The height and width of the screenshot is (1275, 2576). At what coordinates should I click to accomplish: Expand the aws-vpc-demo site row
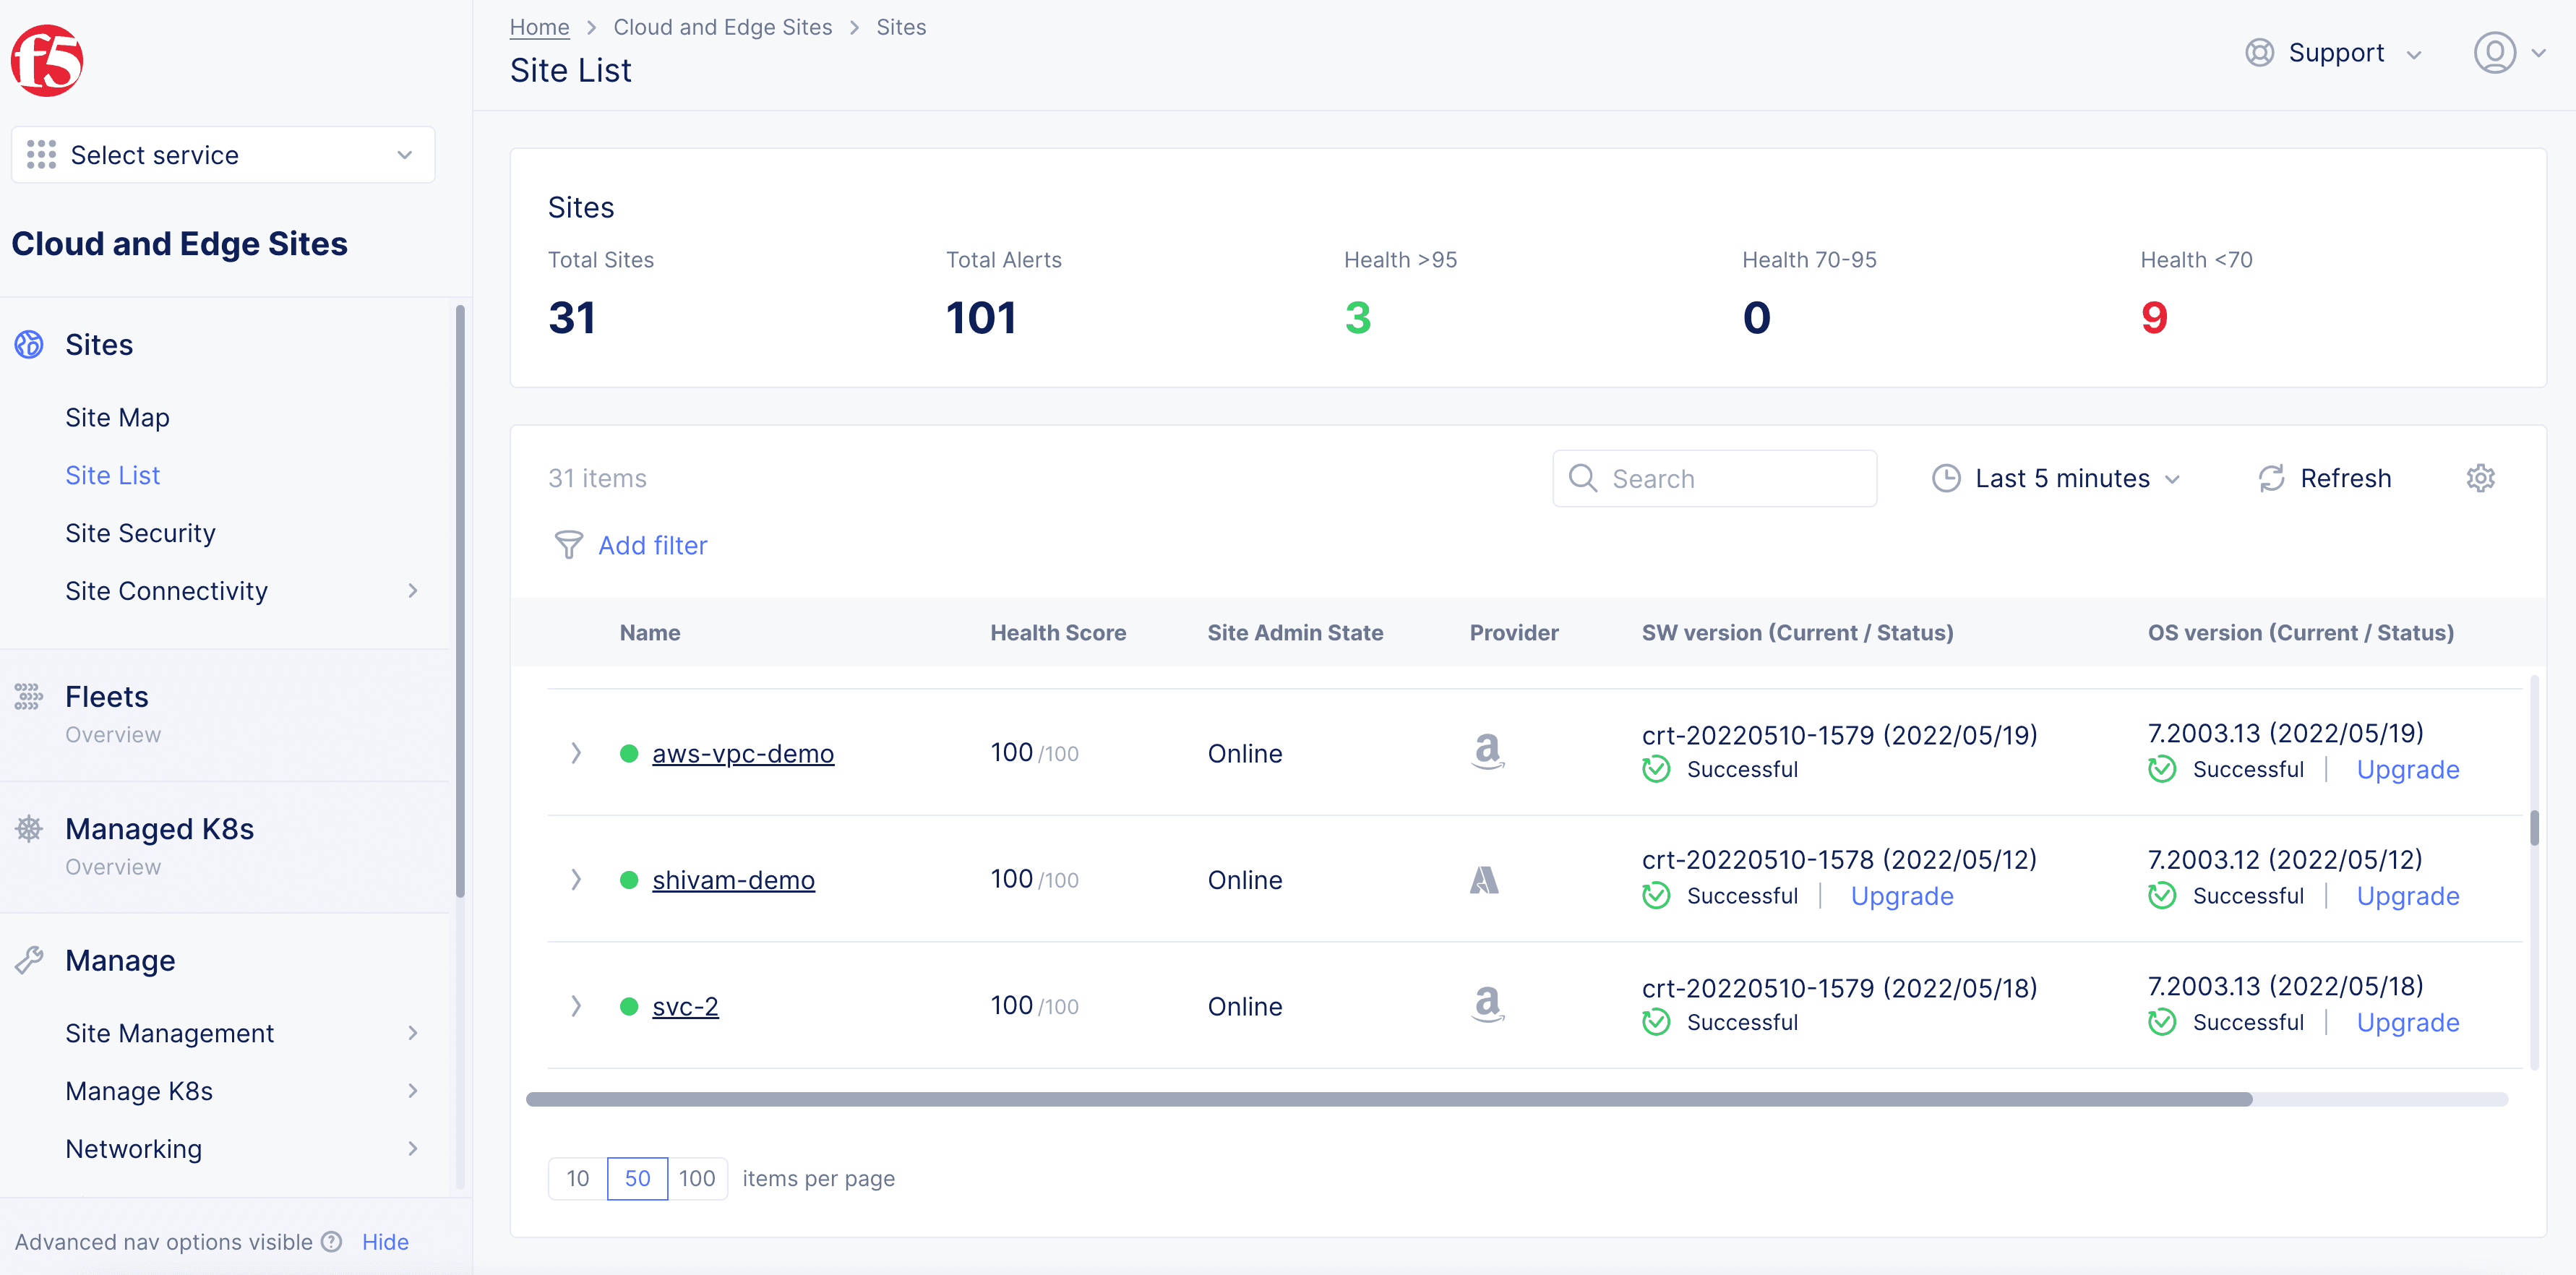coord(575,752)
